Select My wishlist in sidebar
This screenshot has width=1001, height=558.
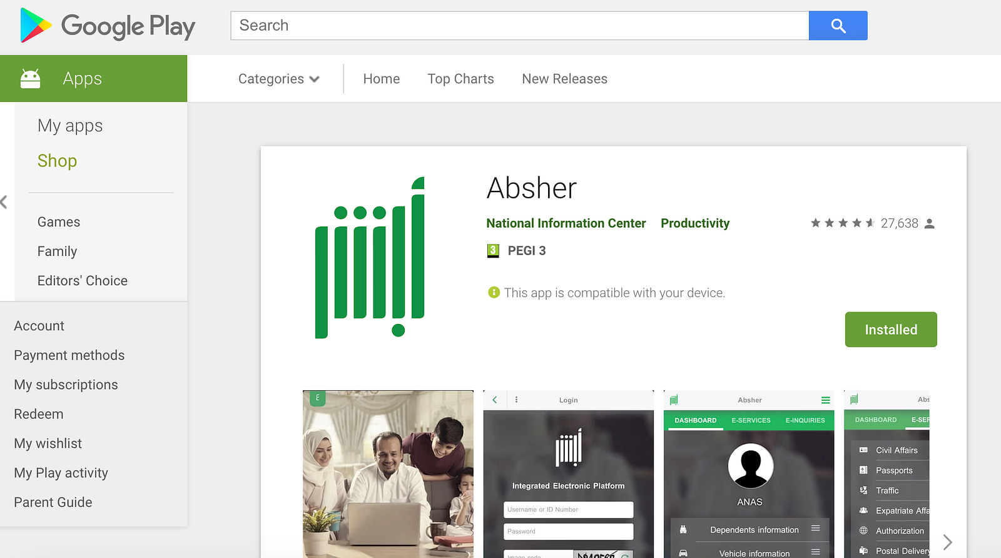[x=48, y=444]
